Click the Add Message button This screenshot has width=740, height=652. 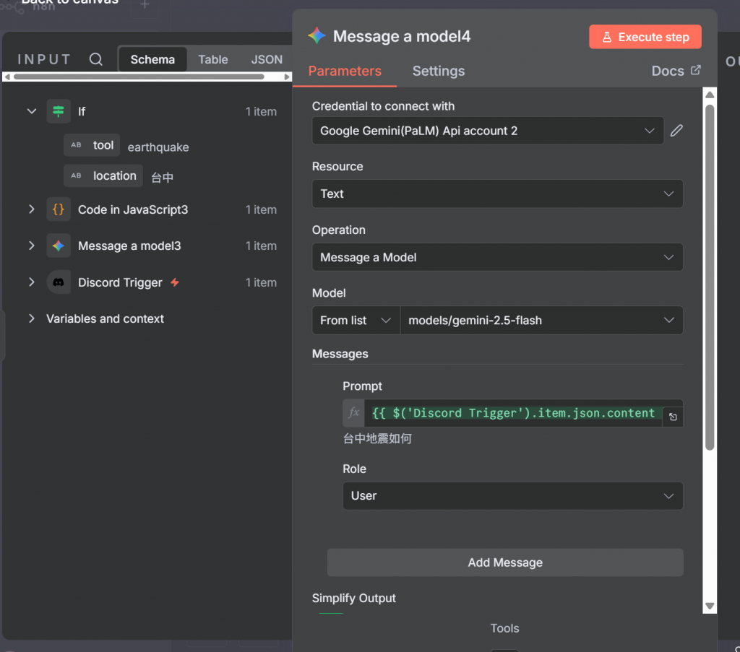(x=505, y=562)
